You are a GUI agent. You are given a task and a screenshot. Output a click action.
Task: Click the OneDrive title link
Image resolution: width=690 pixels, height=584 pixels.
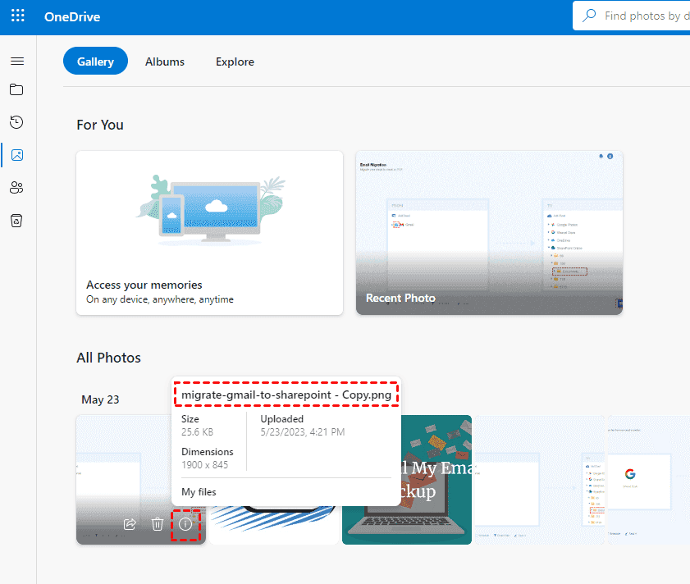click(x=72, y=16)
